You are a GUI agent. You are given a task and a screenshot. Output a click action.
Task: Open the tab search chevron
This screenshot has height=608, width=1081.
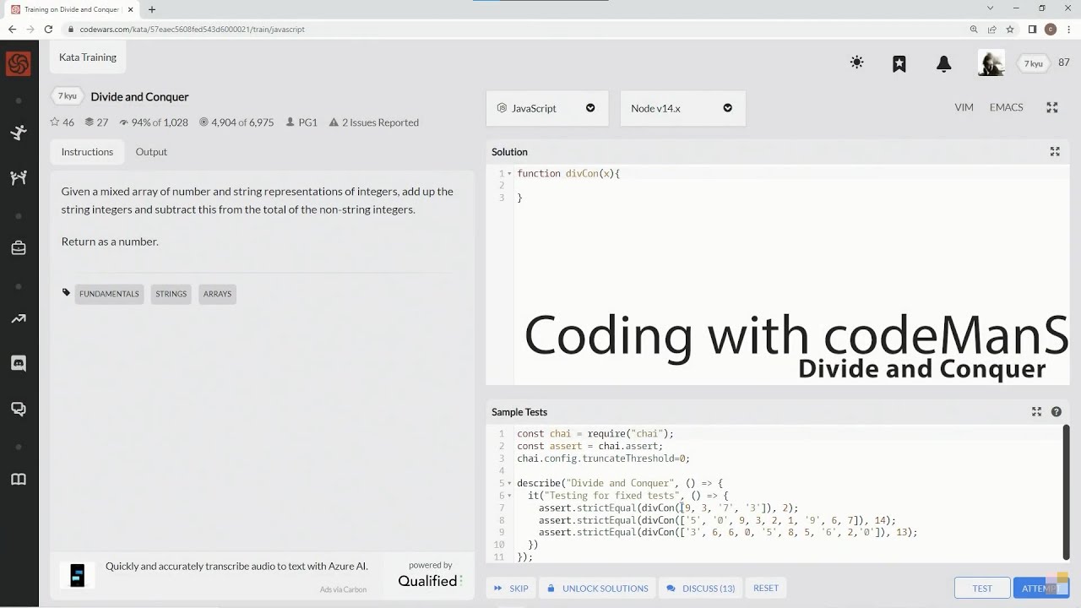point(990,8)
